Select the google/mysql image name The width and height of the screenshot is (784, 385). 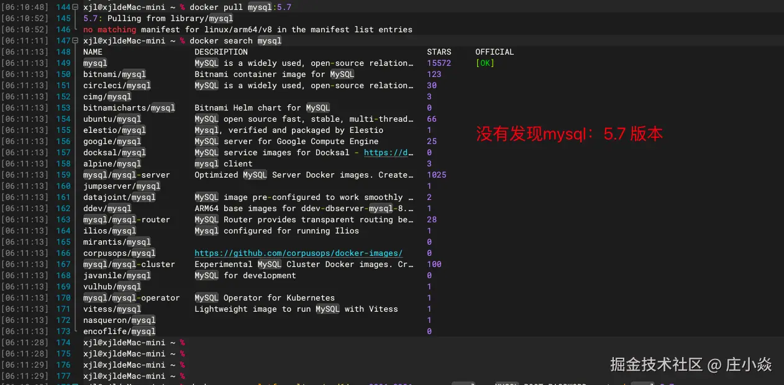pyautogui.click(x=112, y=142)
